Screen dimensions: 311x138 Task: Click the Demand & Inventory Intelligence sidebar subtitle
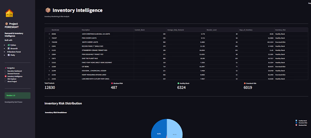(x=14, y=35)
